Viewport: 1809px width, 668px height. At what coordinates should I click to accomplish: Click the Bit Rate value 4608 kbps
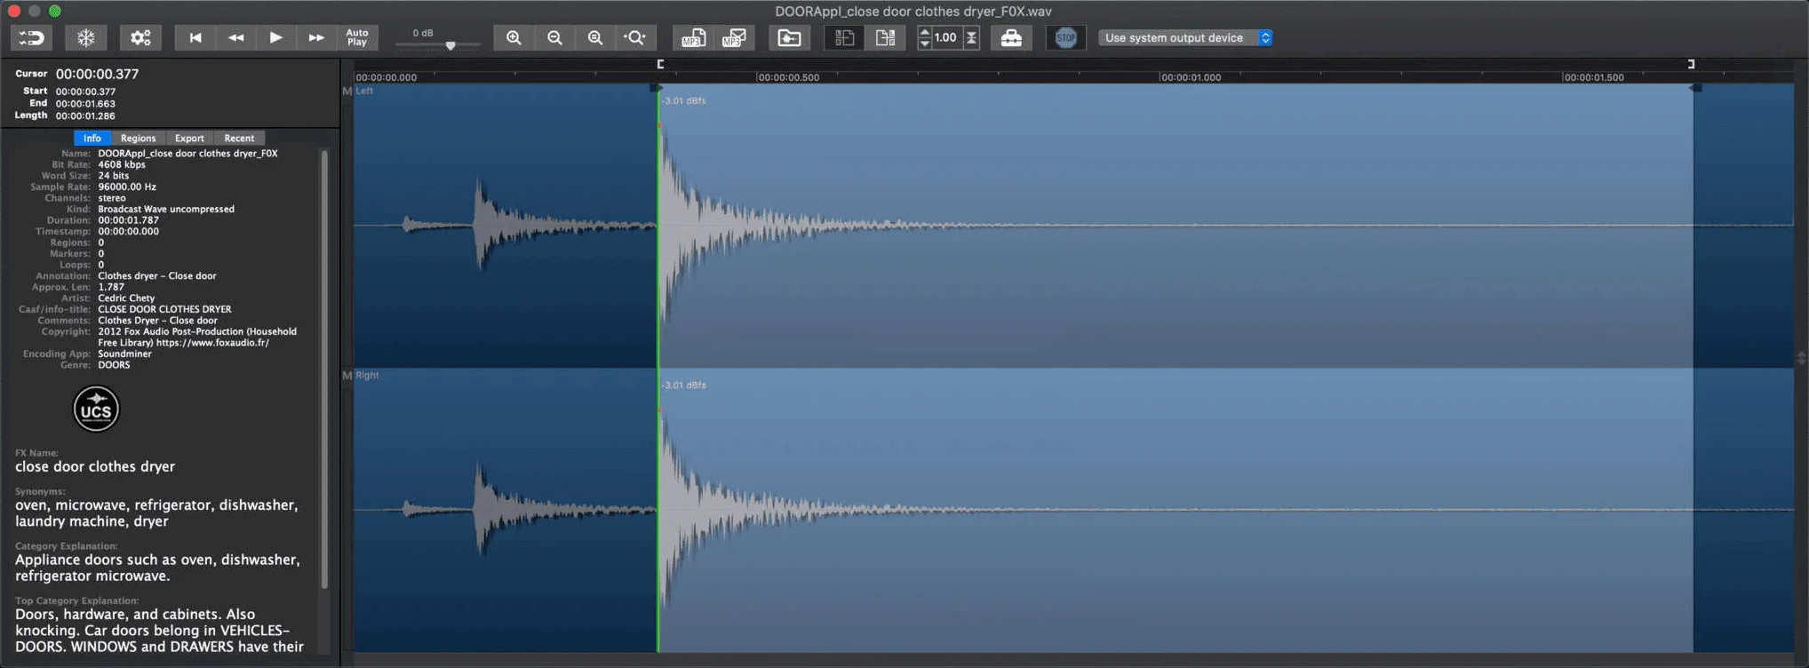coord(122,164)
